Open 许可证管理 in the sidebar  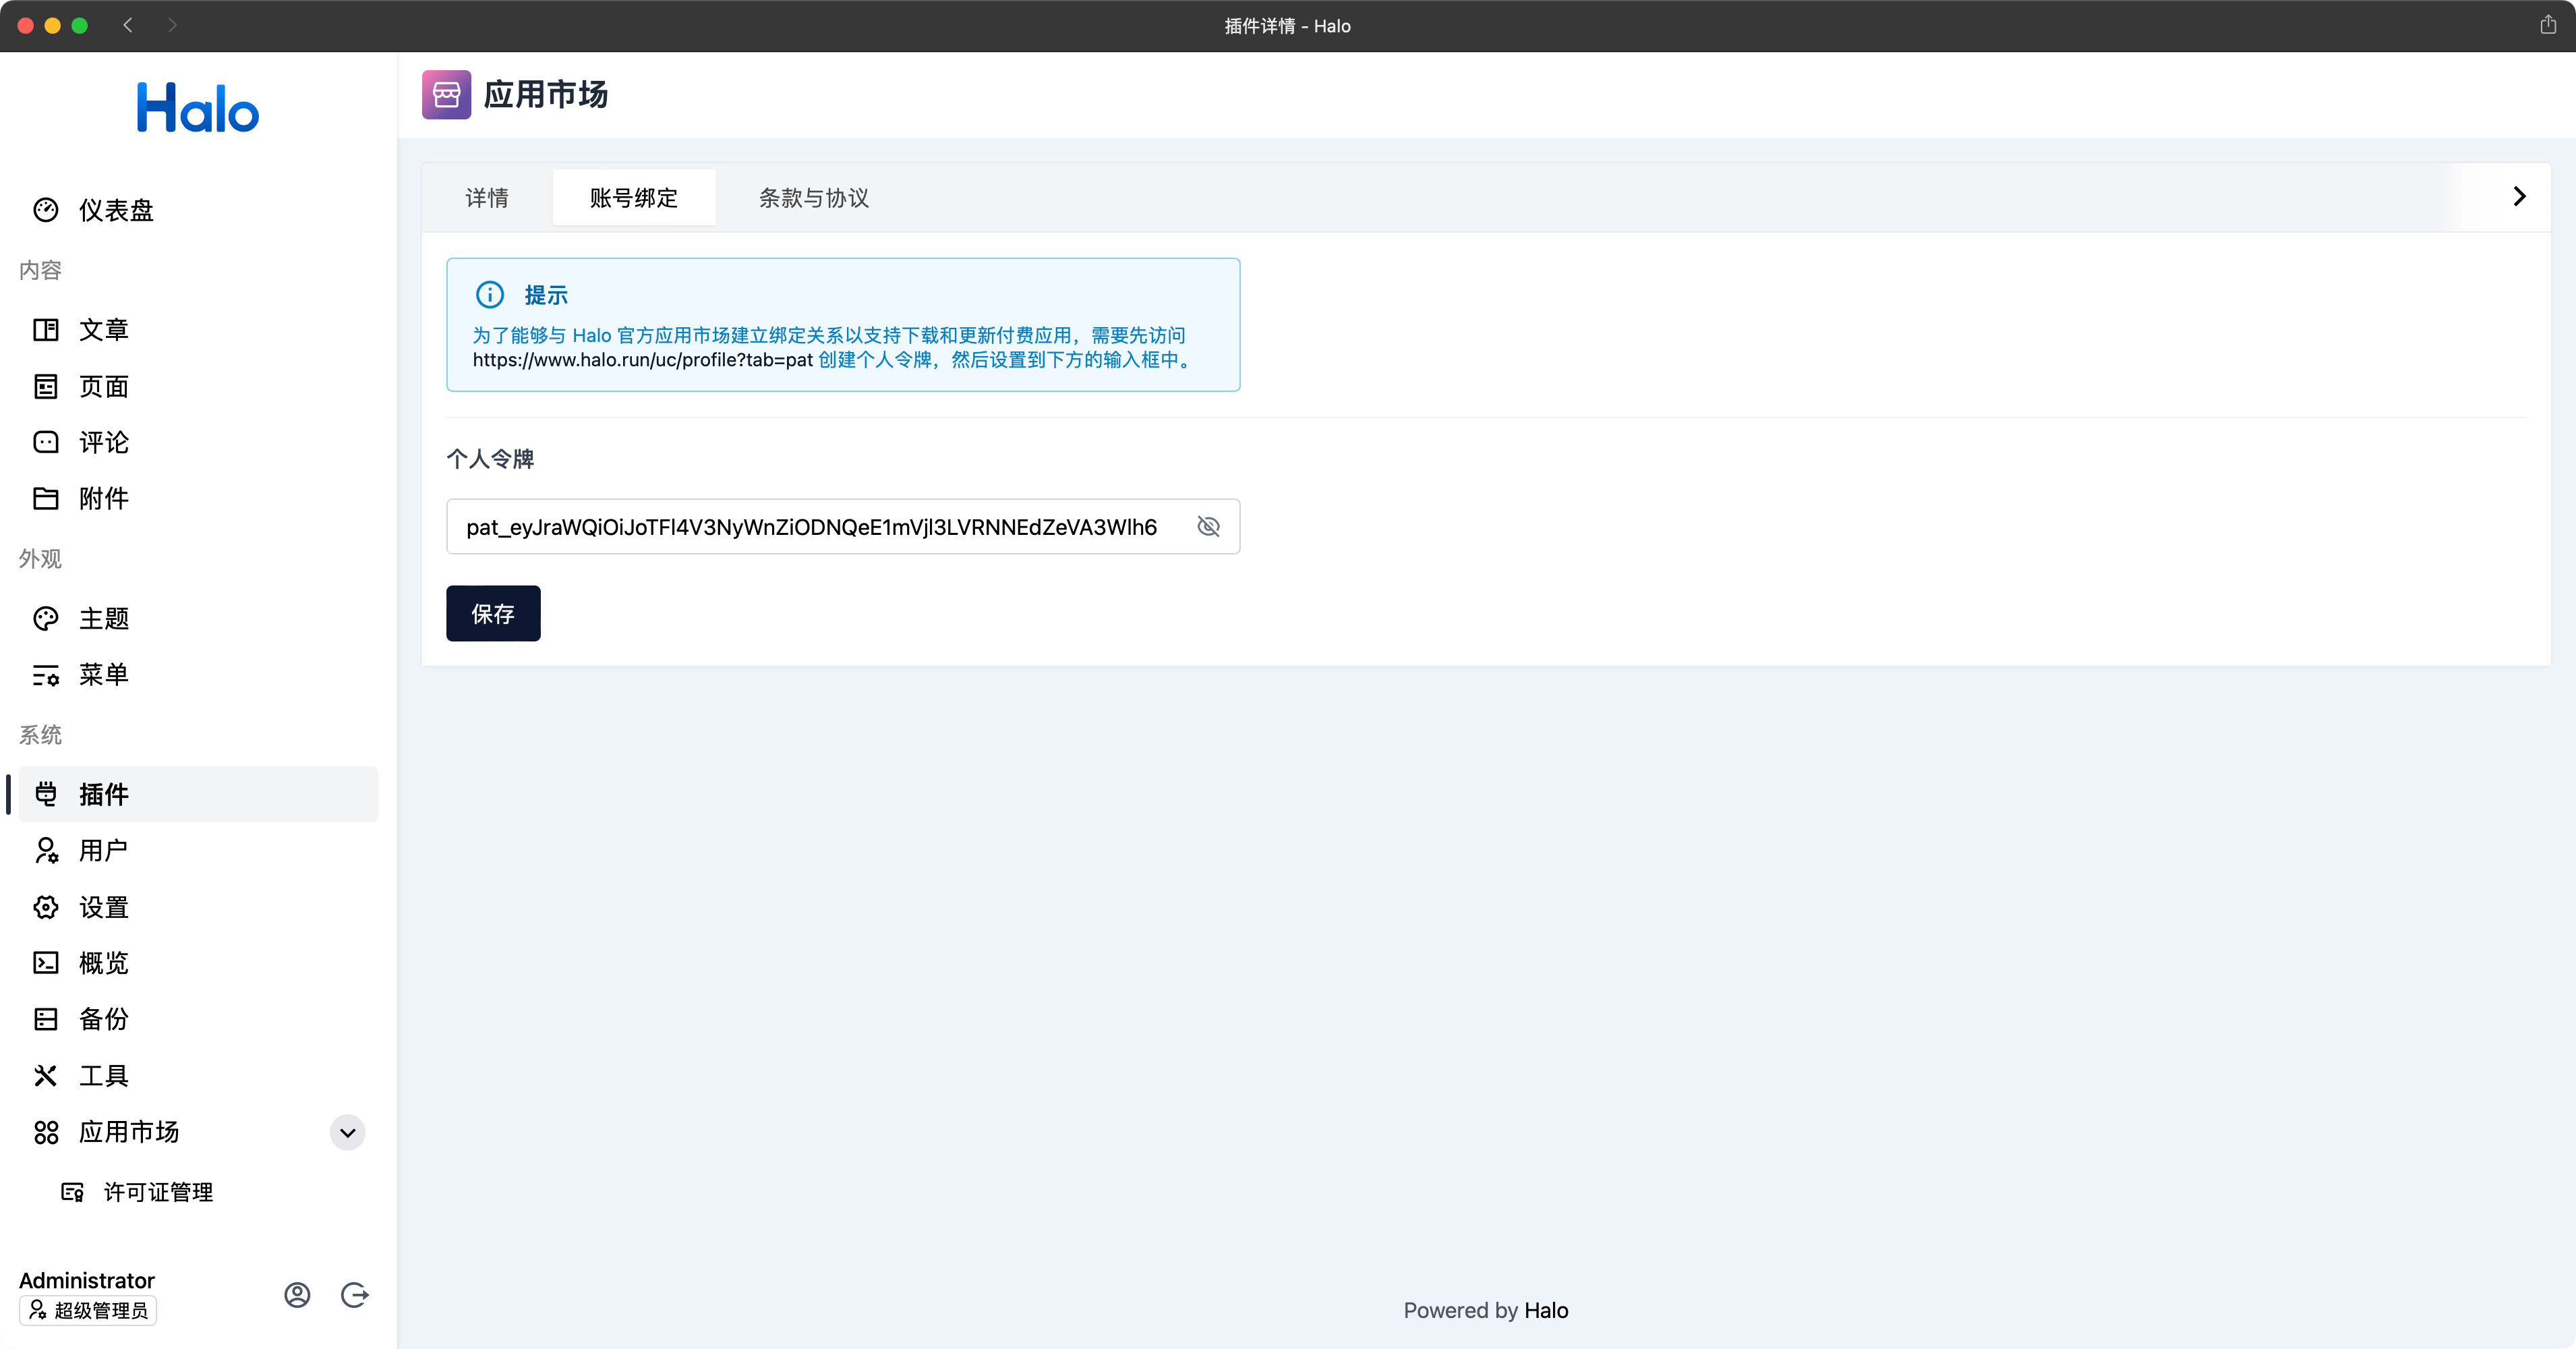tap(158, 1192)
